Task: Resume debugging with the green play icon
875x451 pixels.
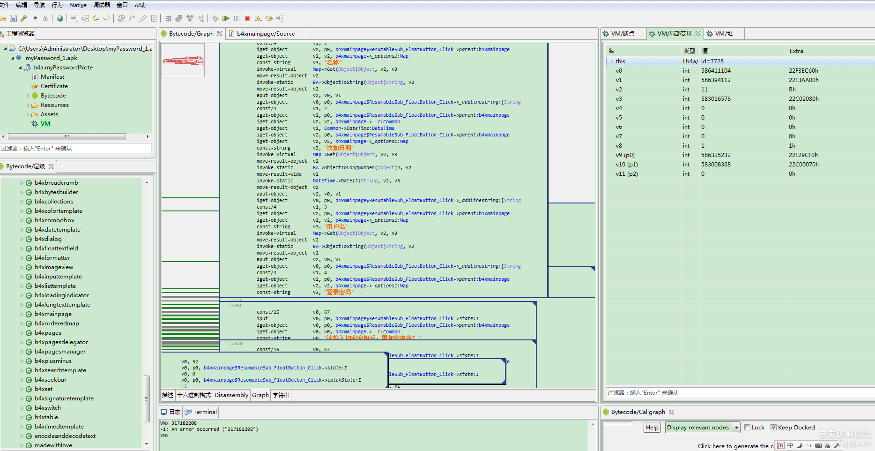Action: pyautogui.click(x=226, y=18)
